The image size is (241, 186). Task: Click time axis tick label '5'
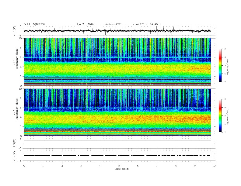tap(119, 166)
